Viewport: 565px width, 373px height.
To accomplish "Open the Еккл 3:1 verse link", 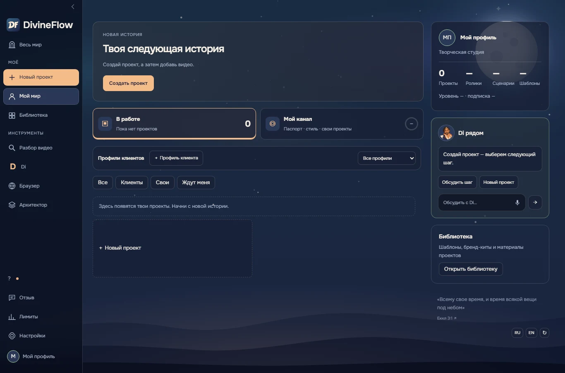I will coord(447,318).
